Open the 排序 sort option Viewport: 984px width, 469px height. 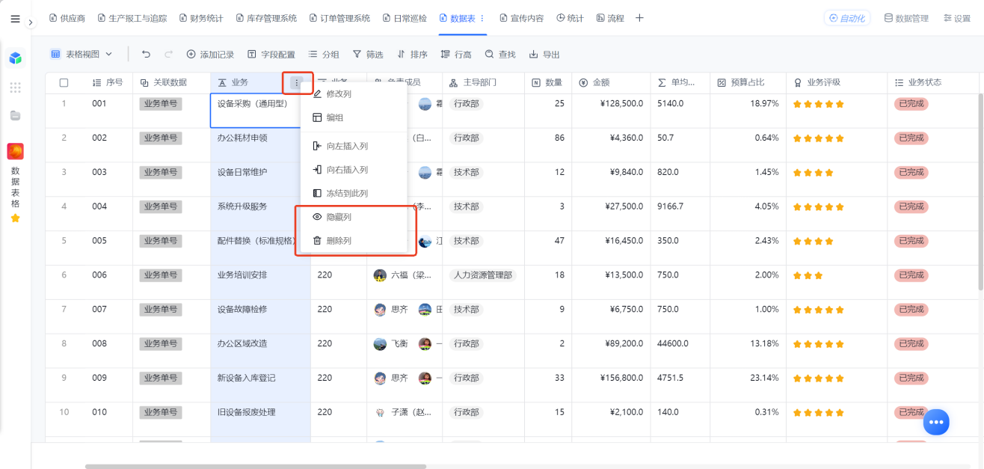point(412,54)
